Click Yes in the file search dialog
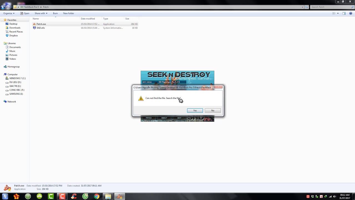 point(195,111)
